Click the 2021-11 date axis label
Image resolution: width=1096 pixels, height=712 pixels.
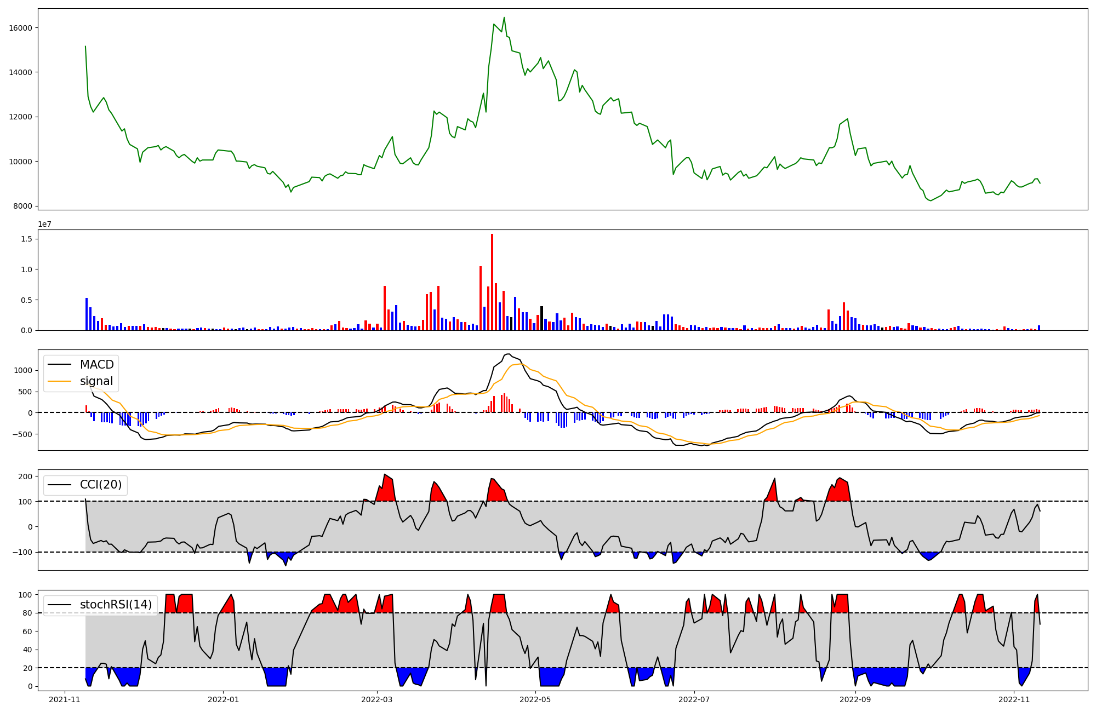(x=65, y=699)
